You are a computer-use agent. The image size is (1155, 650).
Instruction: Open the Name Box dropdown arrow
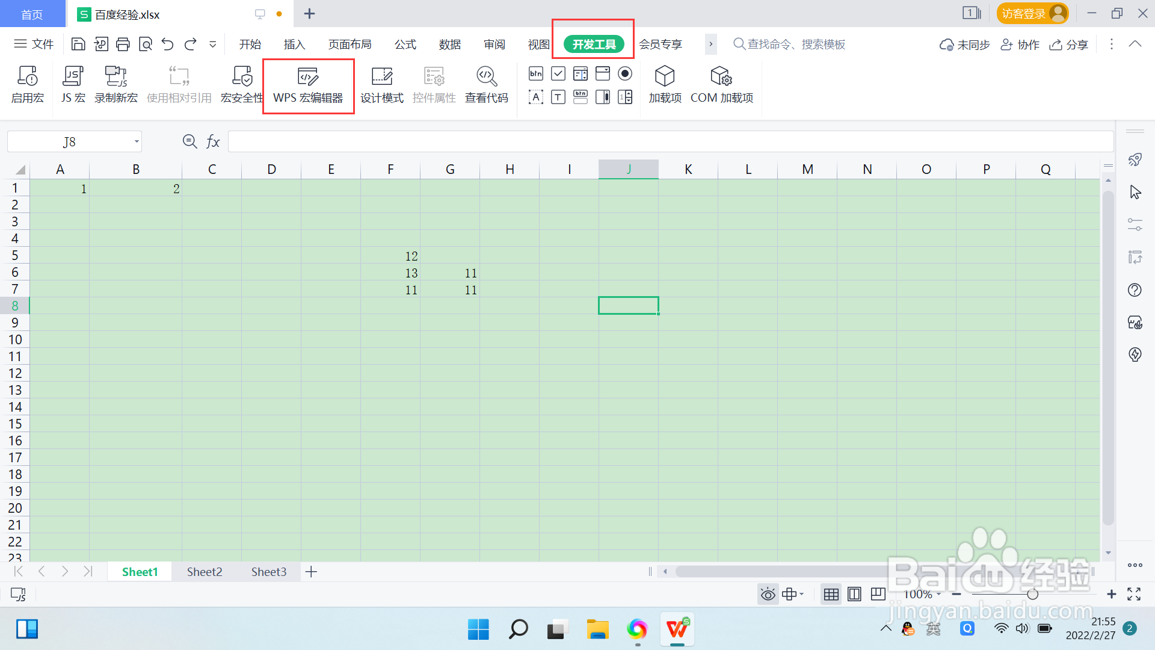tap(137, 141)
